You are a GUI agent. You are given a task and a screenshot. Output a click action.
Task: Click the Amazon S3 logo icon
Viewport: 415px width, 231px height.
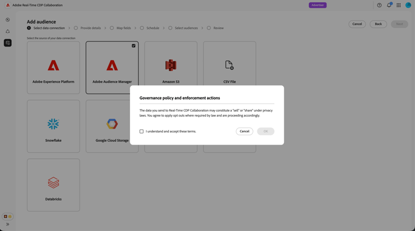[171, 65]
